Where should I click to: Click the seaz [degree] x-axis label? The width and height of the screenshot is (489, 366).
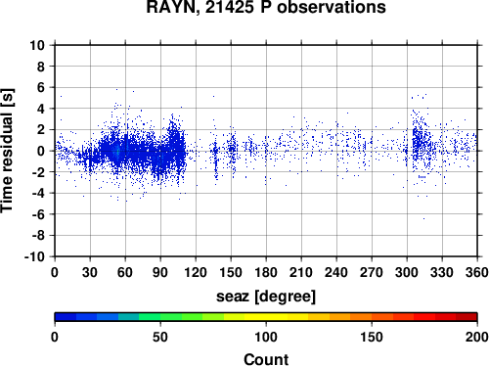coord(266,297)
